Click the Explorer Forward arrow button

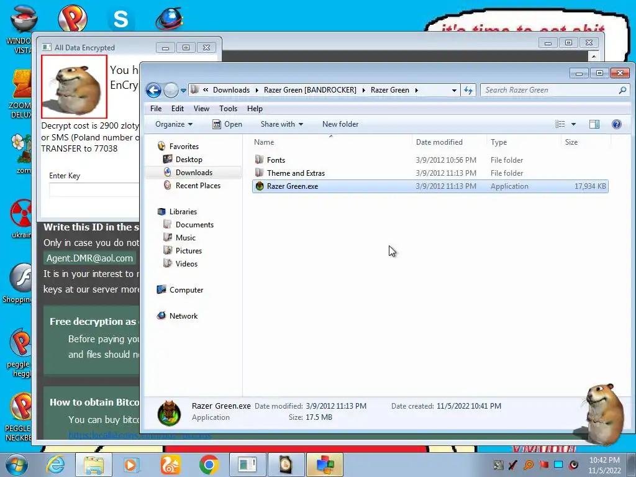[171, 90]
